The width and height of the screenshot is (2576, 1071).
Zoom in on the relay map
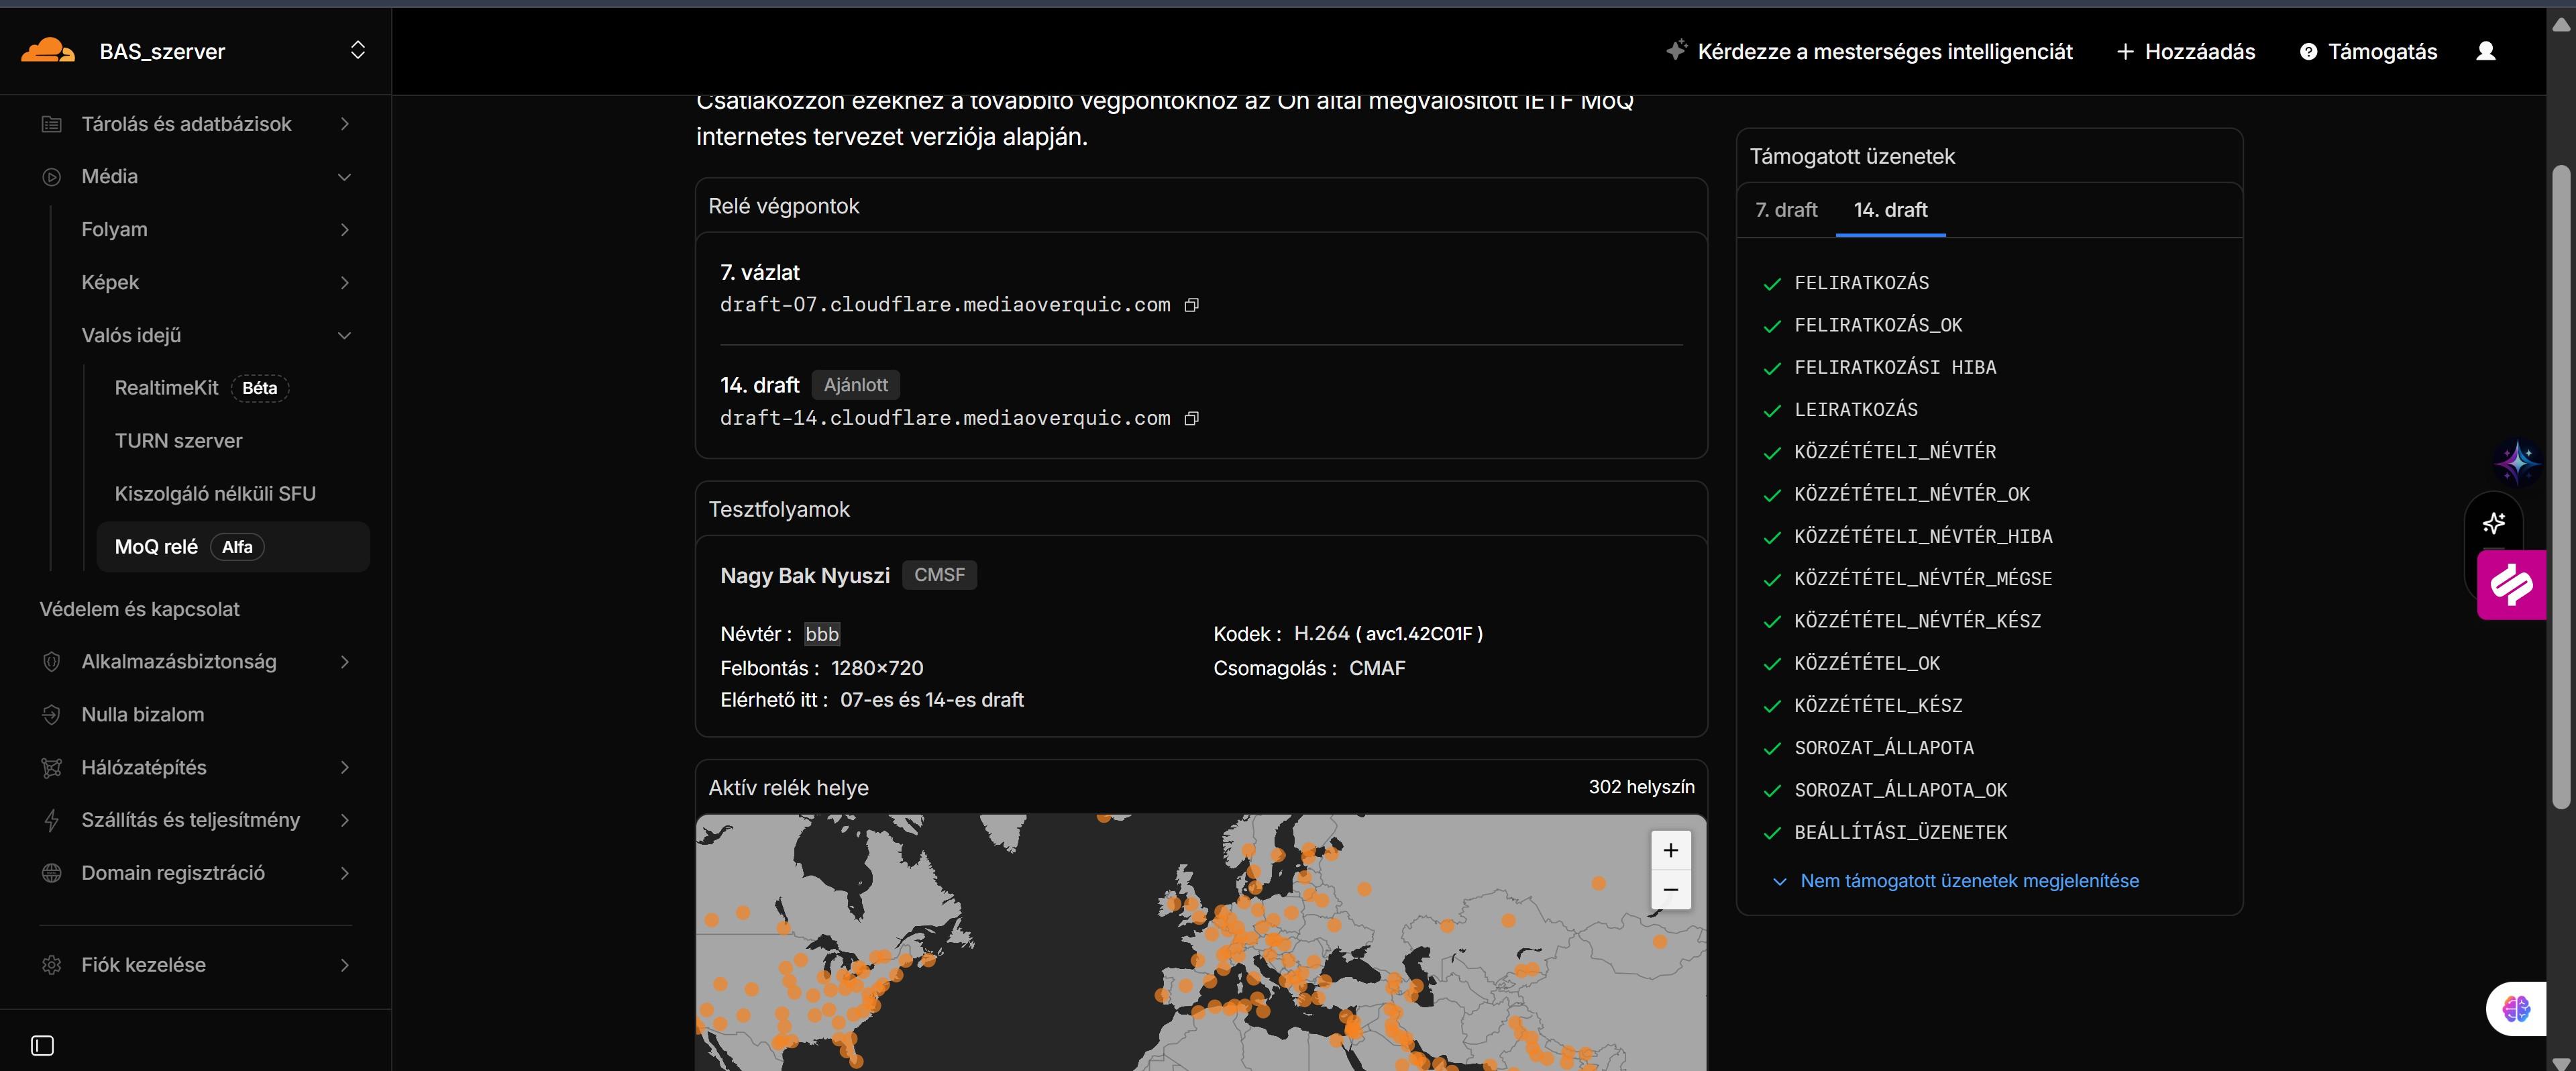(x=1670, y=851)
